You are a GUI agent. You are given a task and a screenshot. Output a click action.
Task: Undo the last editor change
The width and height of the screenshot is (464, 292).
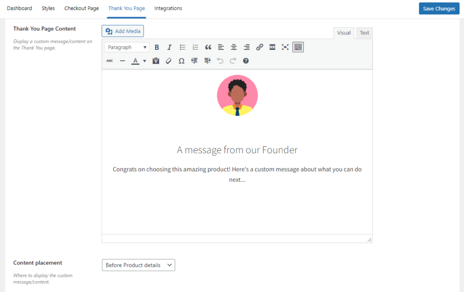(x=220, y=60)
